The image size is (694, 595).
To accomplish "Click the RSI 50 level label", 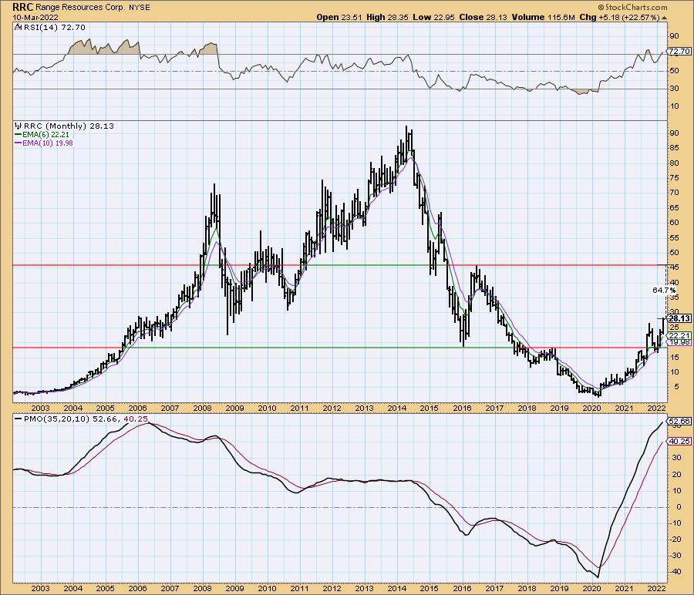I will click(x=674, y=71).
